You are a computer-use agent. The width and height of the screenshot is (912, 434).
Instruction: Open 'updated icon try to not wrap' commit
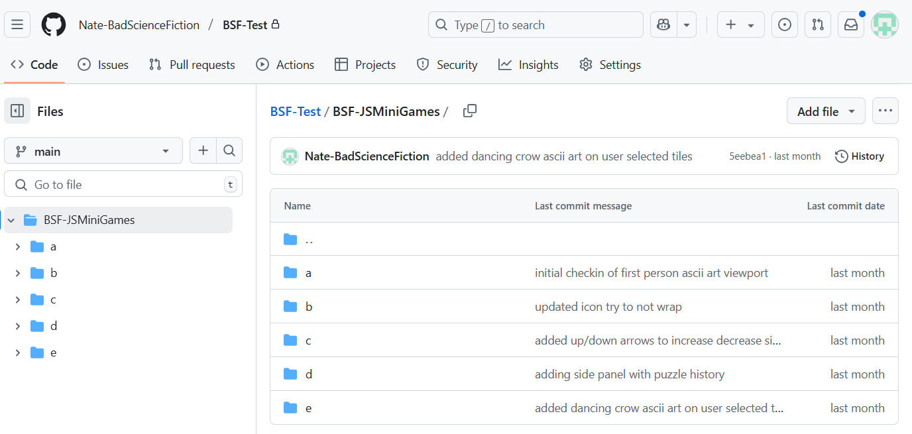pyautogui.click(x=608, y=307)
